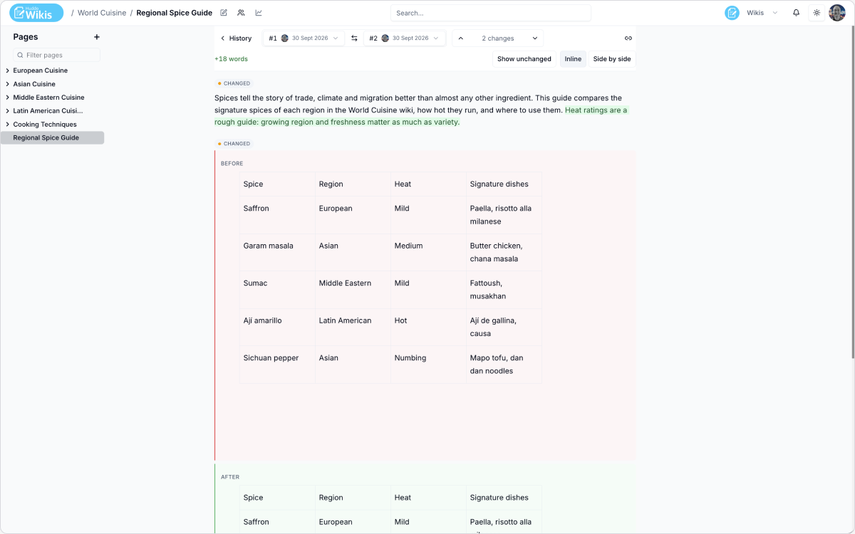Click the Wikis workspace icon in header
This screenshot has width=855, height=534.
[732, 13]
